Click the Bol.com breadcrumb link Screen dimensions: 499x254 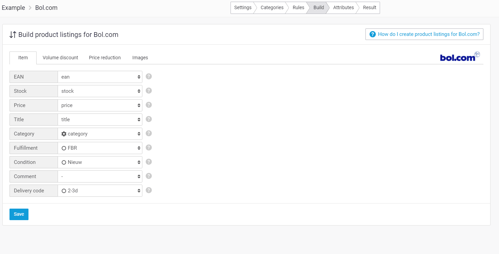click(46, 8)
